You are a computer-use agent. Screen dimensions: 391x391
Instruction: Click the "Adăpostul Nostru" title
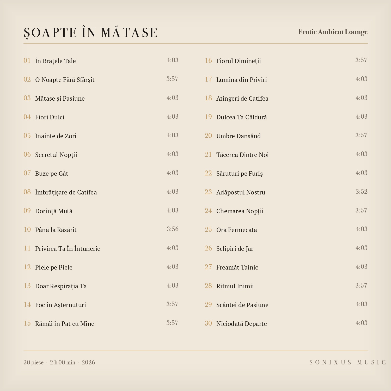(241, 192)
